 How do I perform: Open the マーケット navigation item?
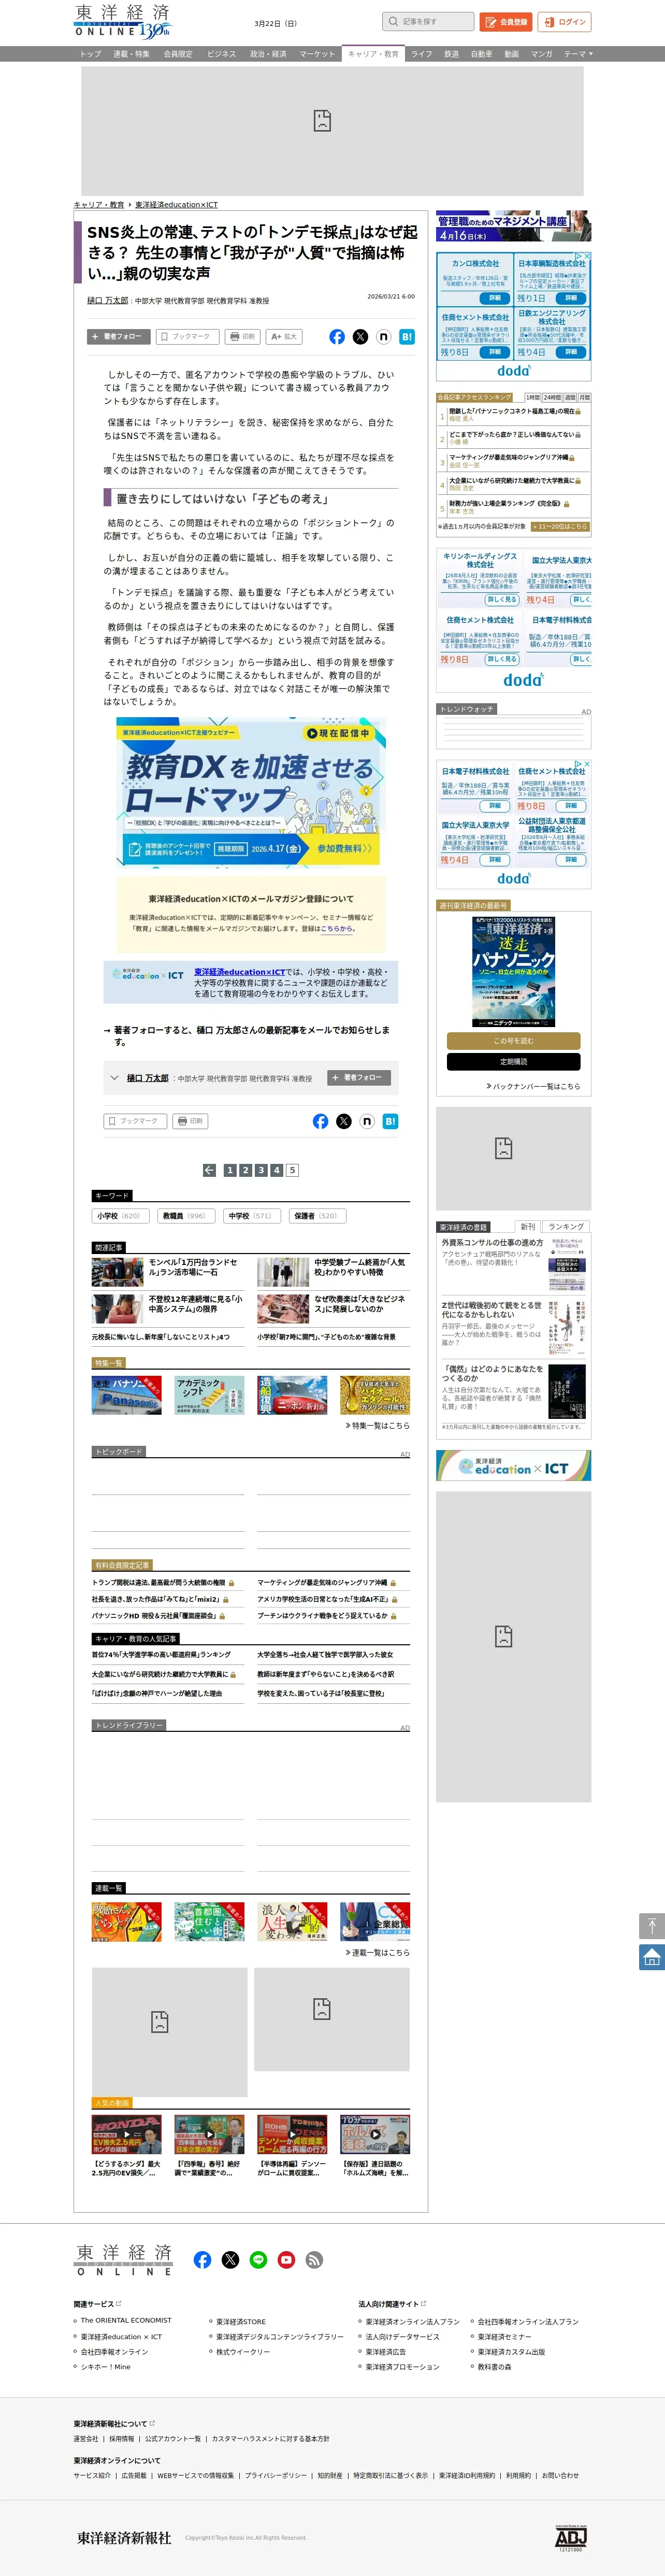coord(317,54)
